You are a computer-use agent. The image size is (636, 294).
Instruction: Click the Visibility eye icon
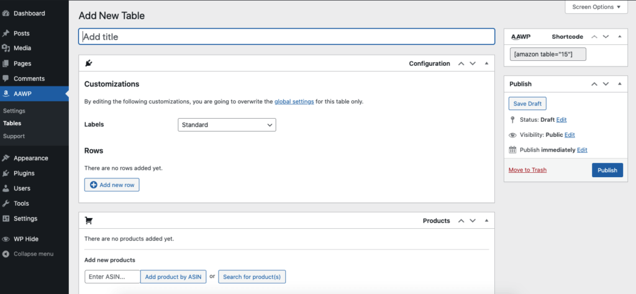512,135
